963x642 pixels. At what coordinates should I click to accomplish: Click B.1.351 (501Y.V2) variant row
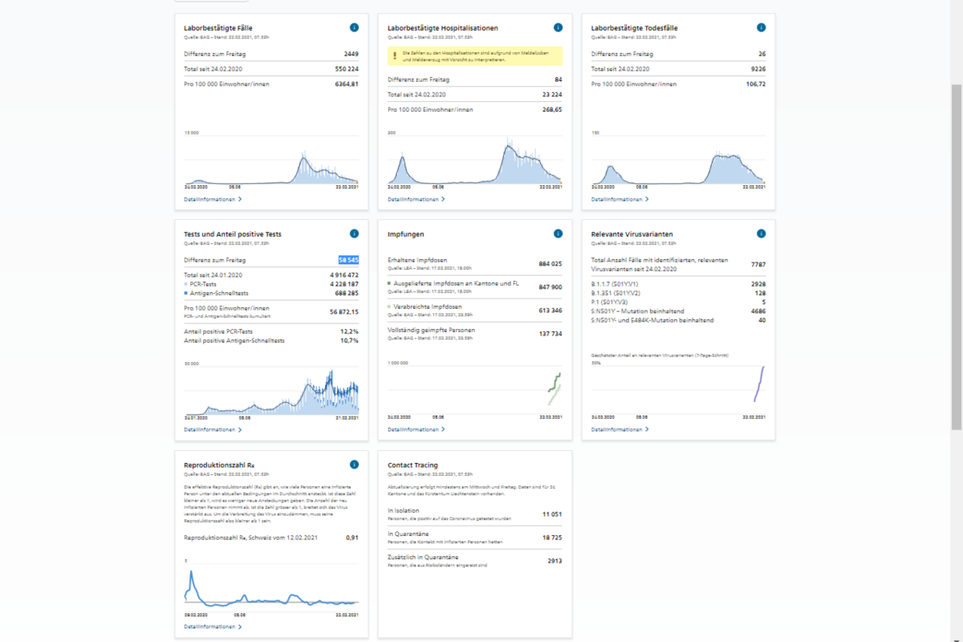[x=679, y=293]
